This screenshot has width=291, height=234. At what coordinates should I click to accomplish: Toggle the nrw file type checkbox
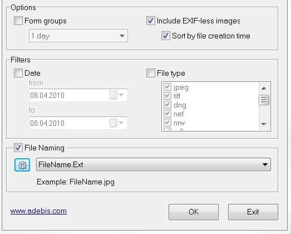click(x=167, y=123)
